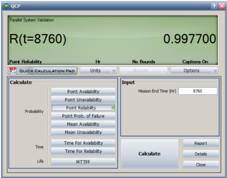Screen dimensions: 227x178
Task: Click the 0.997700 result value
Action: (x=190, y=39)
